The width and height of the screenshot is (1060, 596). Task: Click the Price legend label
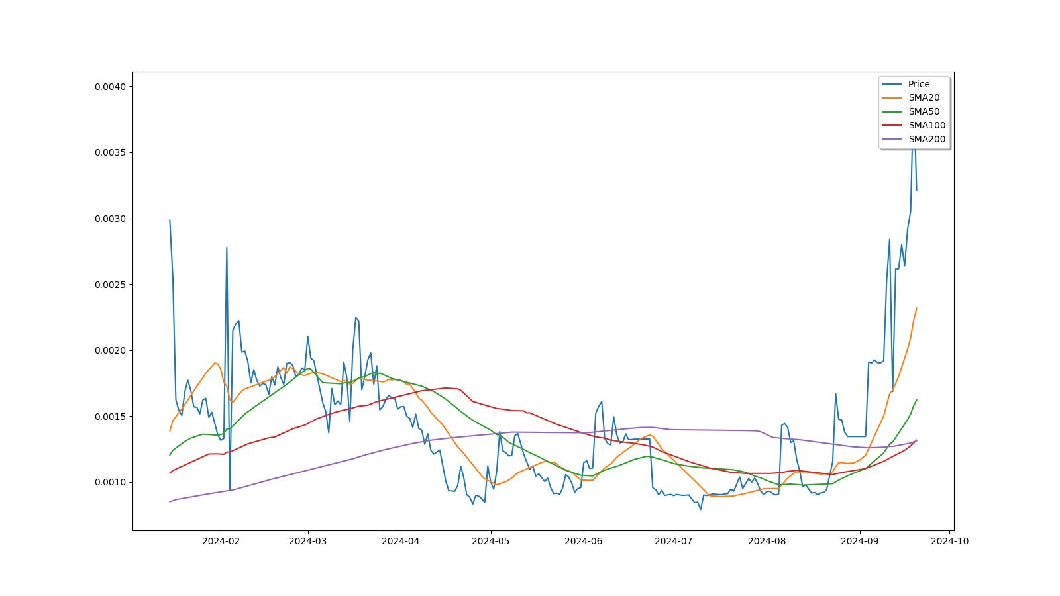(x=919, y=84)
